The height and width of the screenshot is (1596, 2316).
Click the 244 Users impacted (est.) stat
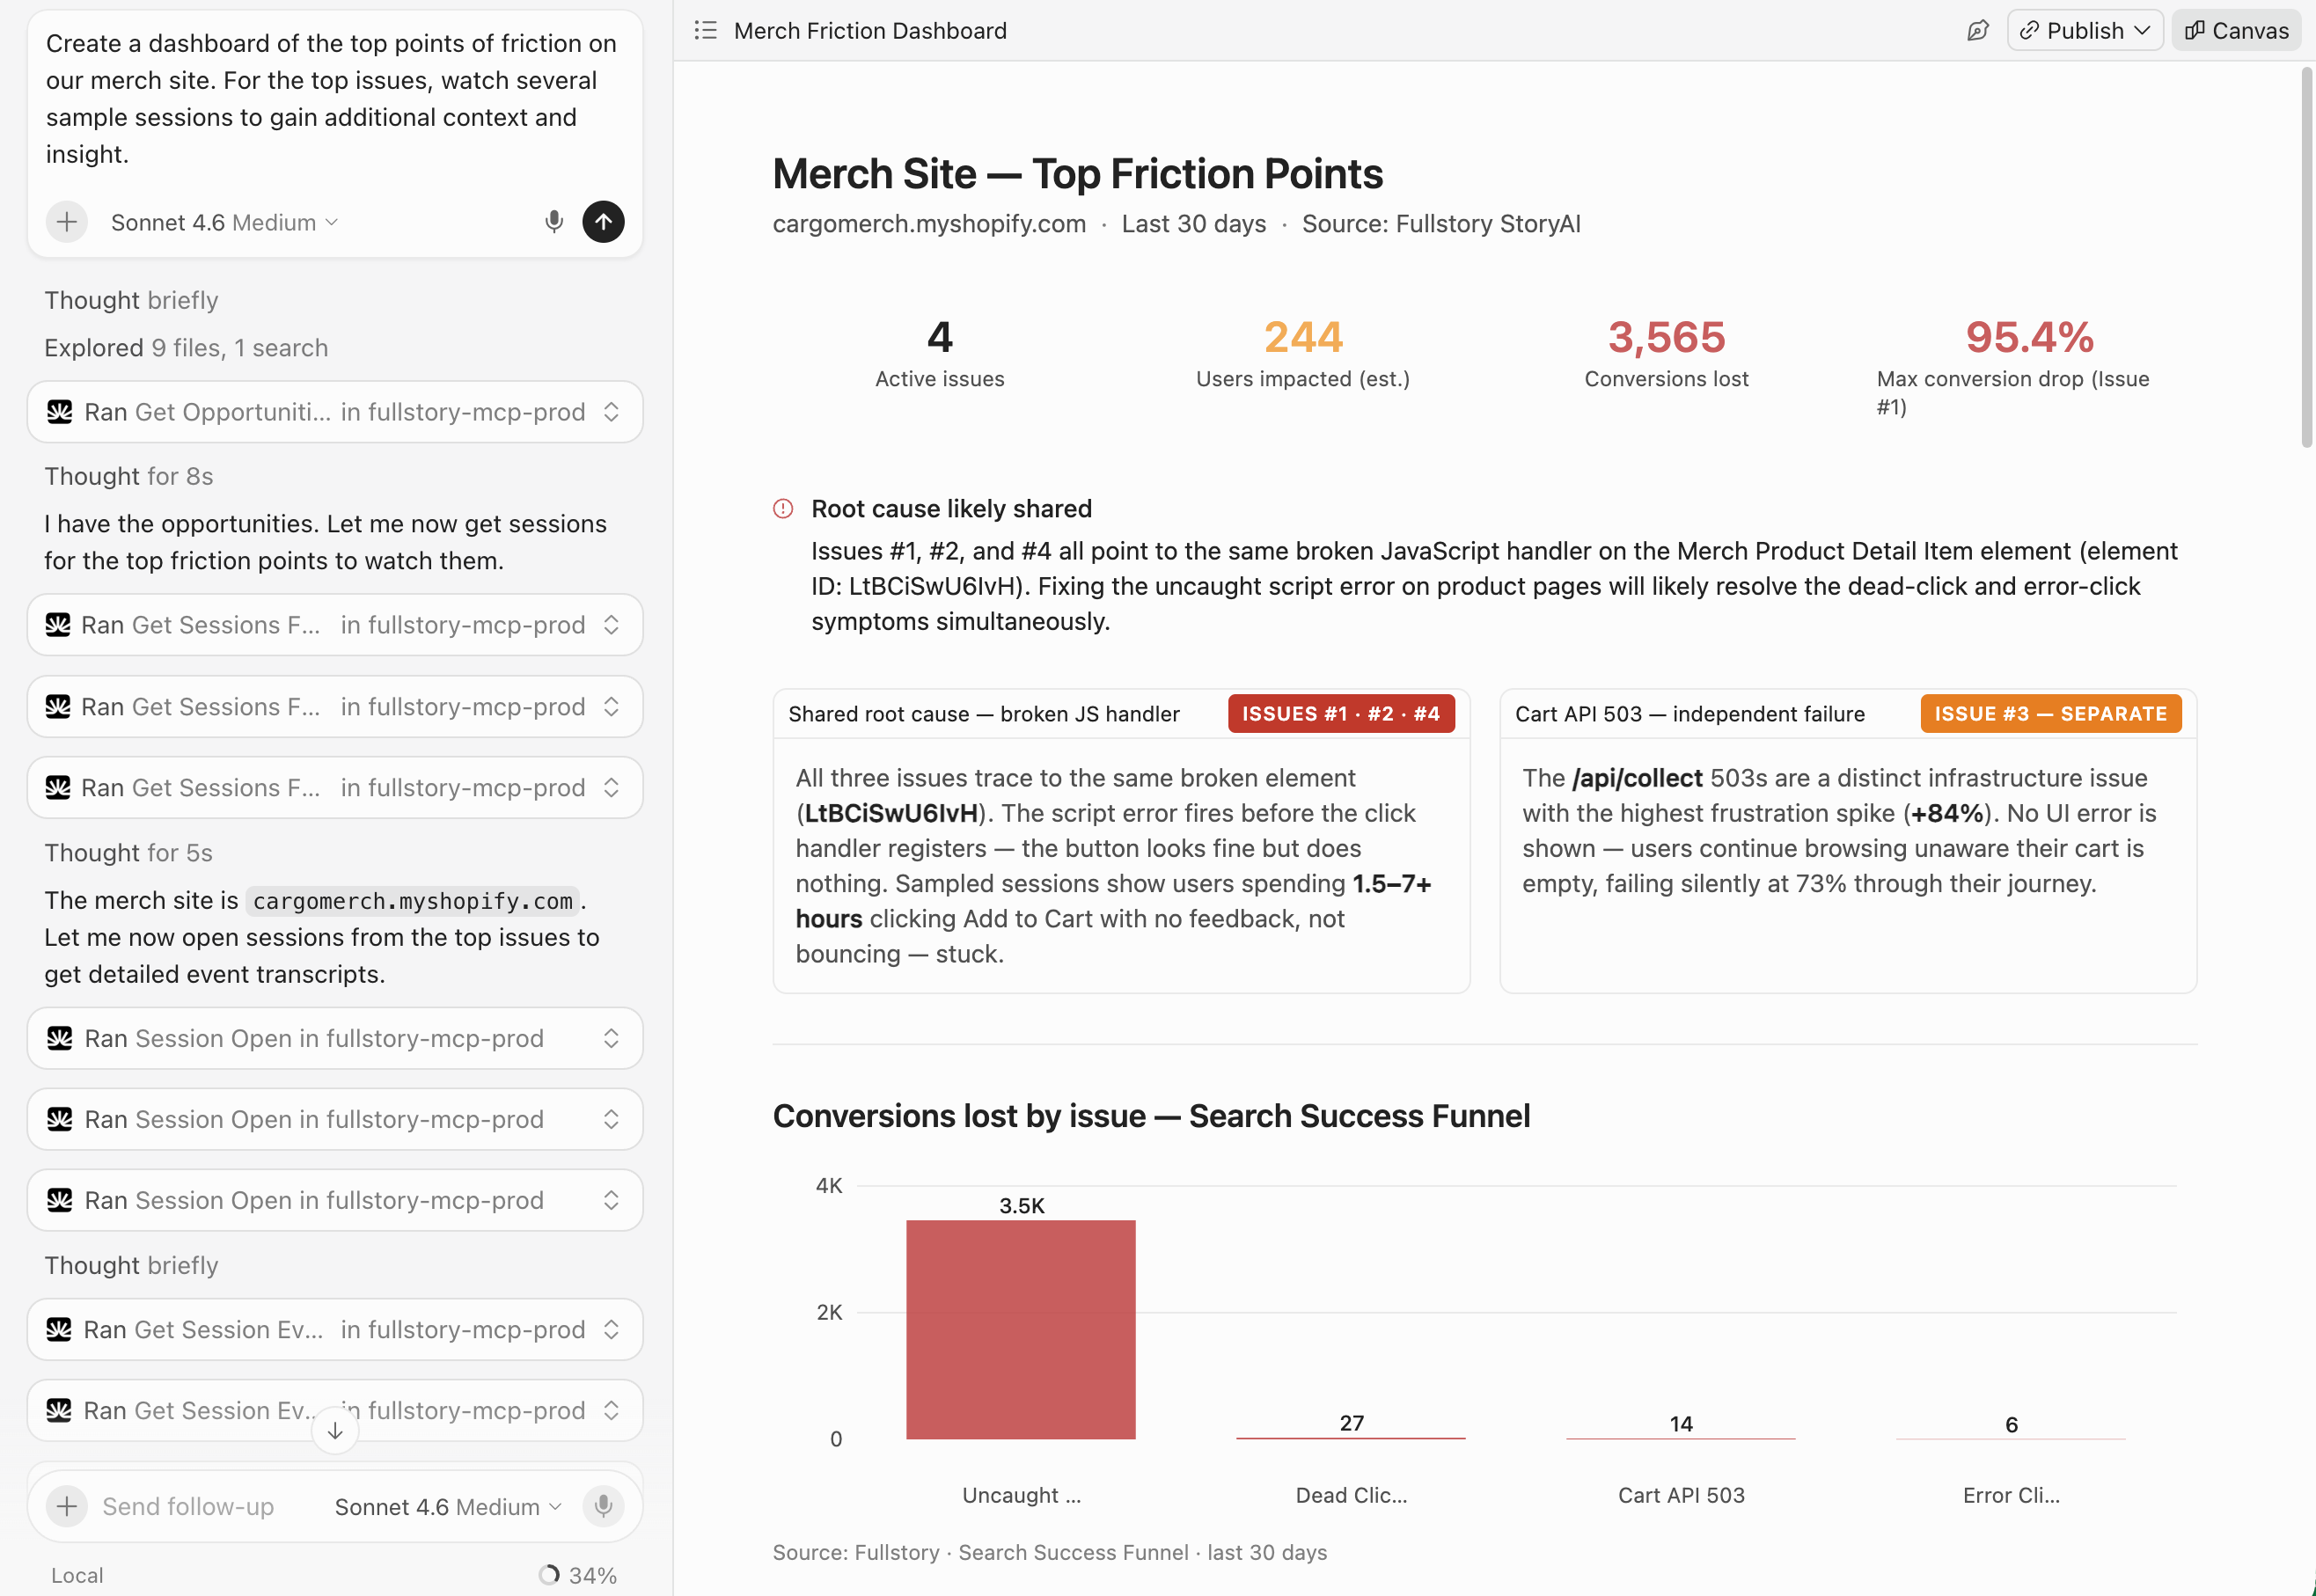pos(1303,353)
